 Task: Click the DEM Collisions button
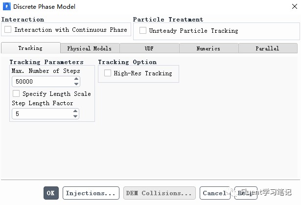159,193
